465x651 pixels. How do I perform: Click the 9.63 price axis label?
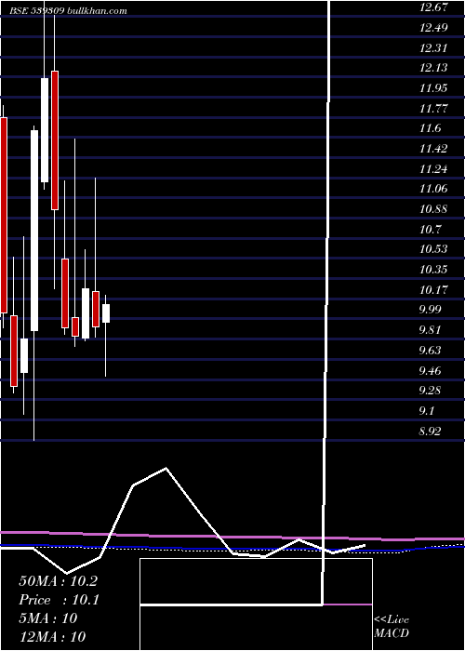click(430, 350)
